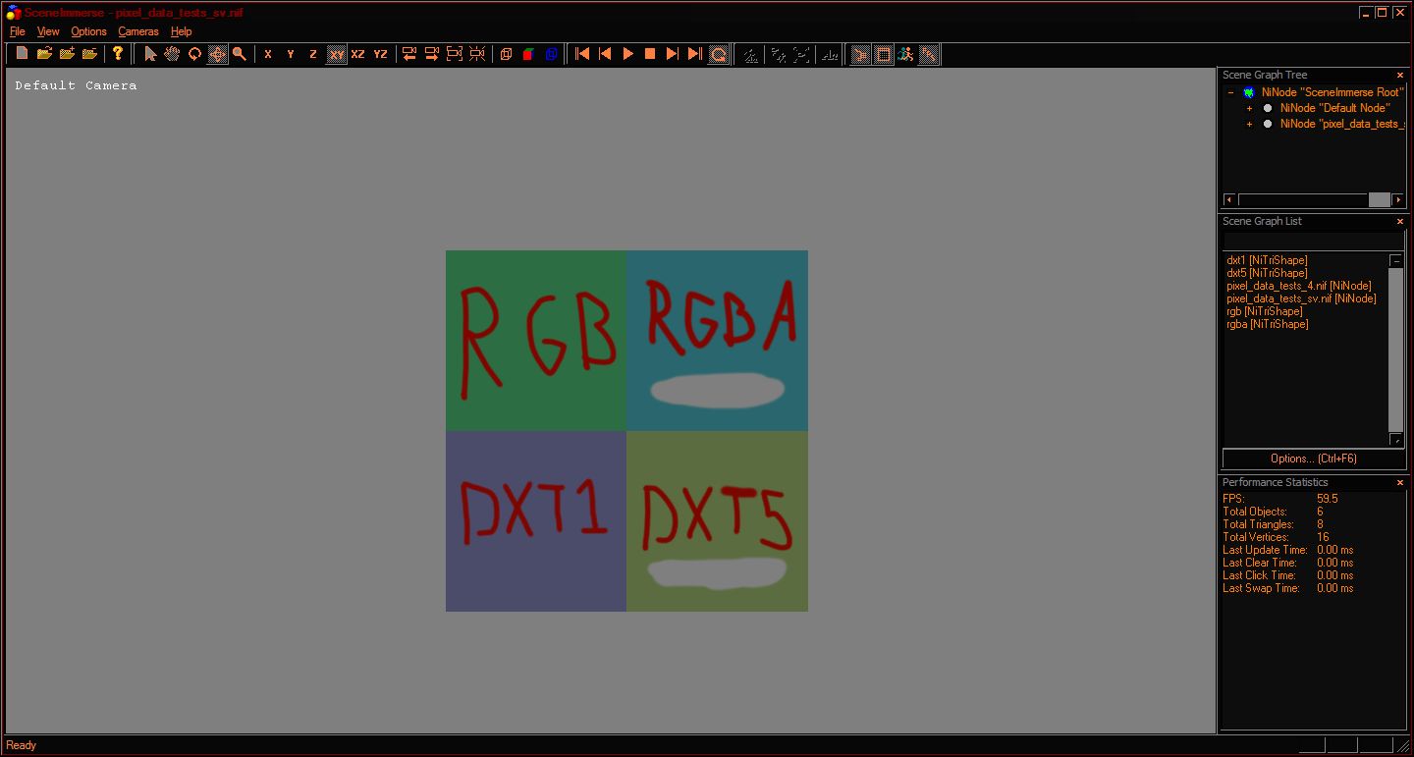Viewport: 1414px width, 757px height.
Task: Open the File menu
Action: pyautogui.click(x=18, y=31)
